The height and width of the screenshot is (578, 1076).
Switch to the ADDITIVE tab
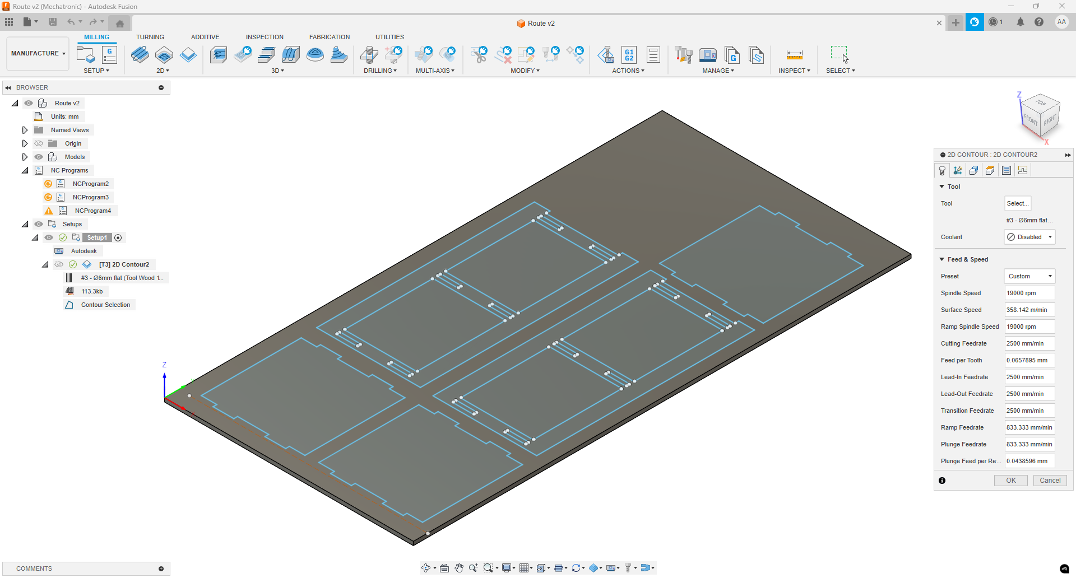[205, 37]
